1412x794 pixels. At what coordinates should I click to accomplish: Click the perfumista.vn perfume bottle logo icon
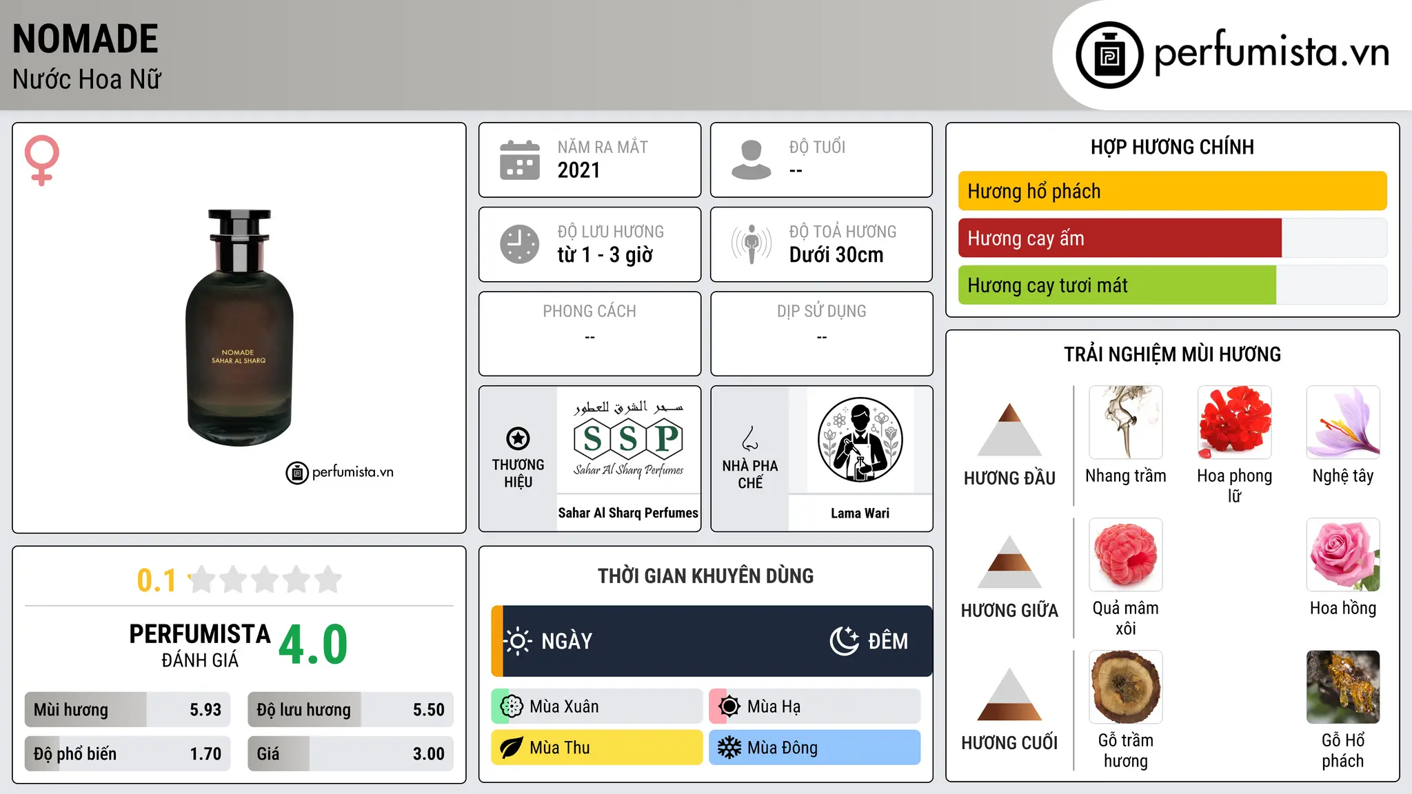[x=1109, y=55]
